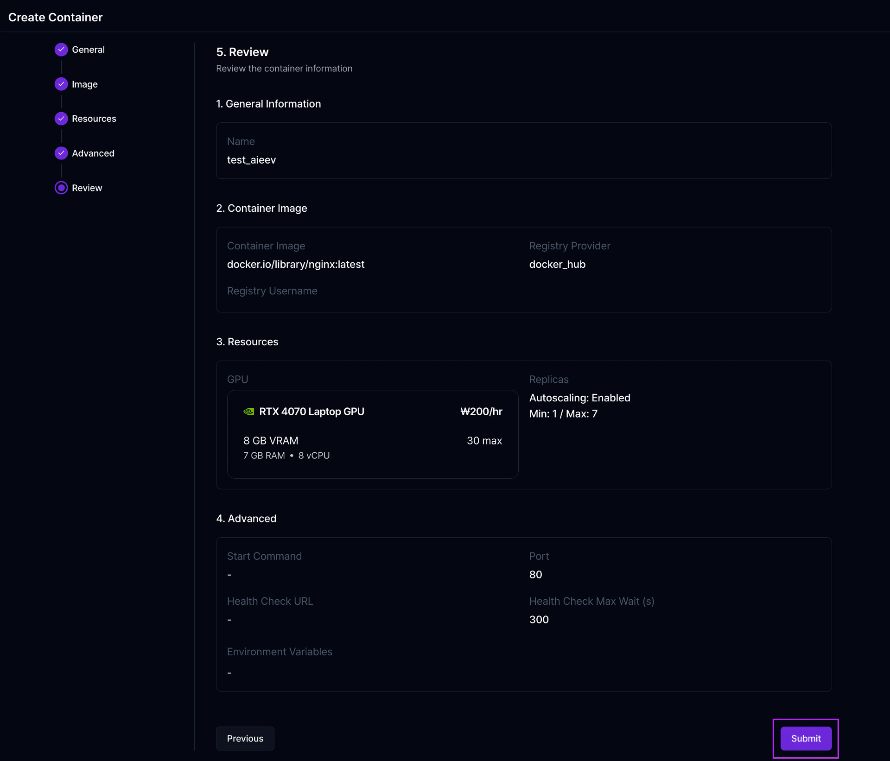Select the RTX 4070 Laptop GPU card
The image size is (890, 761).
click(373, 434)
